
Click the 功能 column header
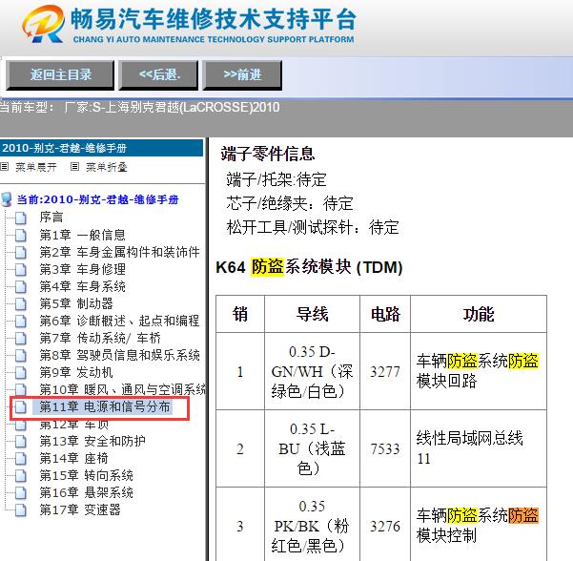pos(479,314)
